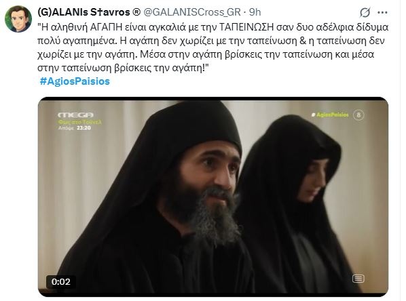The image size is (406, 301).
Task: Click the registered ® symbol after name
Action: coord(136,12)
